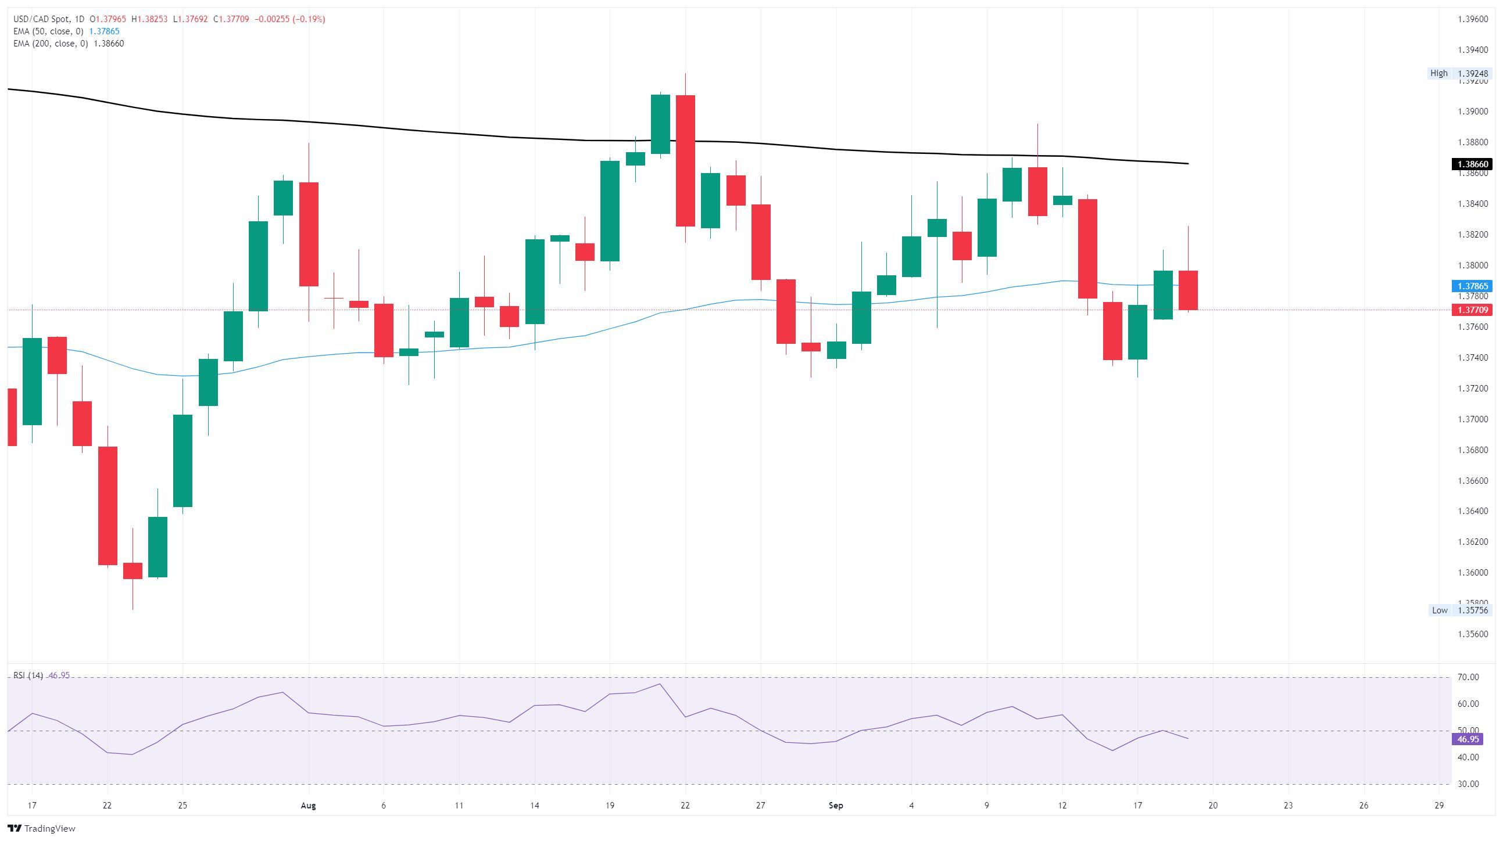Click the close price C1.37709 in header
The height and width of the screenshot is (841, 1503).
tap(231, 19)
